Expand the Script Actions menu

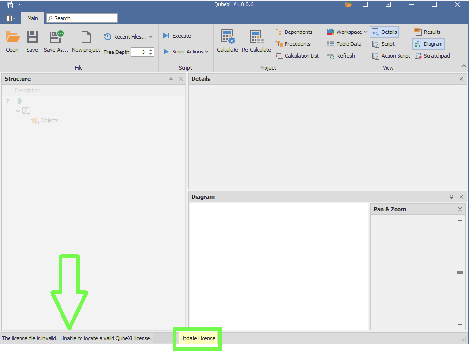coord(186,52)
